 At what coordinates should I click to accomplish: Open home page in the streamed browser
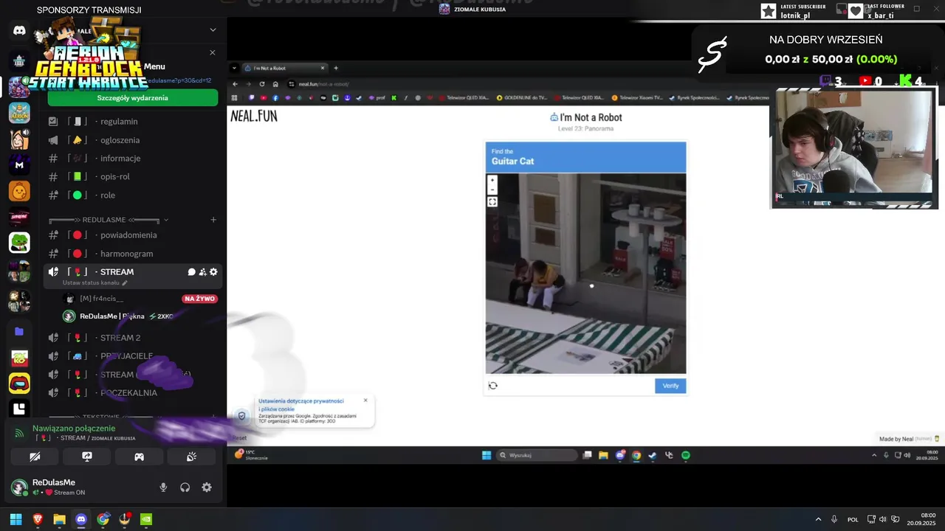pos(275,84)
